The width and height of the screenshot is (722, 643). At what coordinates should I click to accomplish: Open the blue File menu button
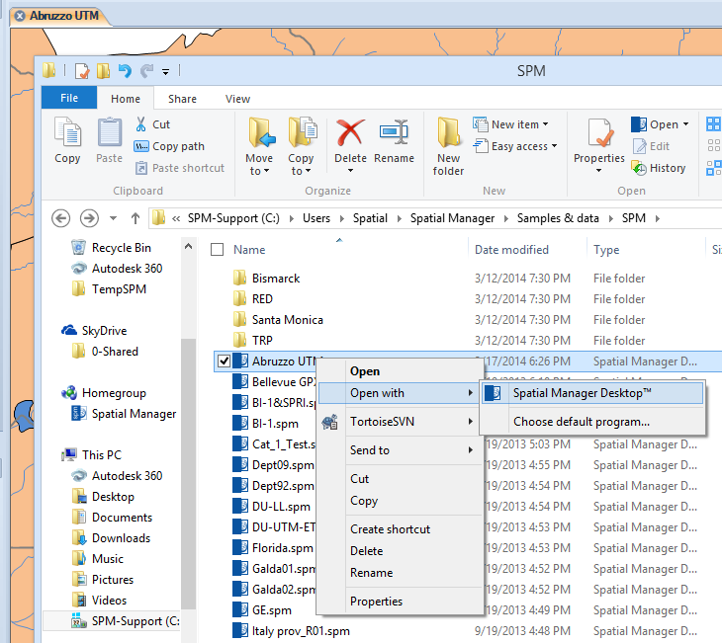[x=69, y=99]
